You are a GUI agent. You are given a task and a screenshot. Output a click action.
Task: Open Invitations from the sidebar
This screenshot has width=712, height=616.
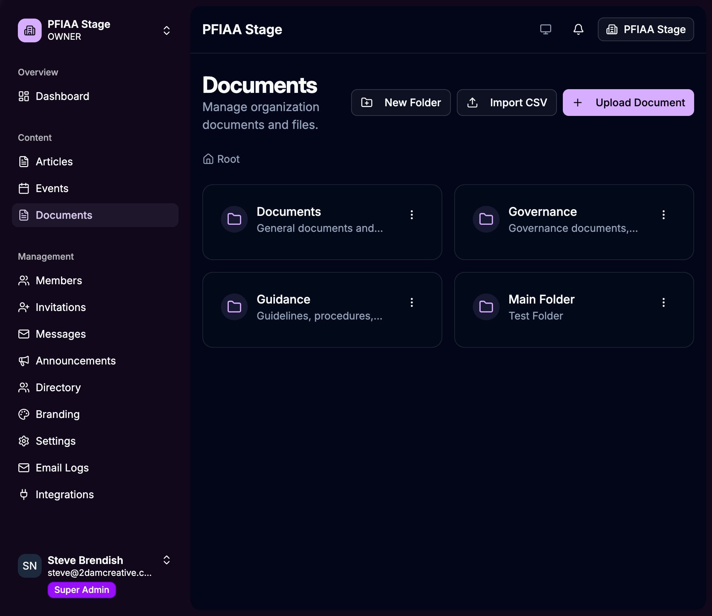(95, 307)
